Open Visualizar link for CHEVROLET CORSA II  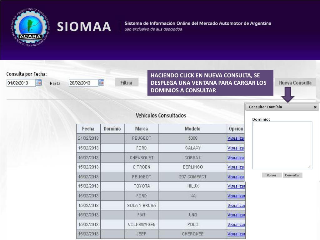click(236, 158)
